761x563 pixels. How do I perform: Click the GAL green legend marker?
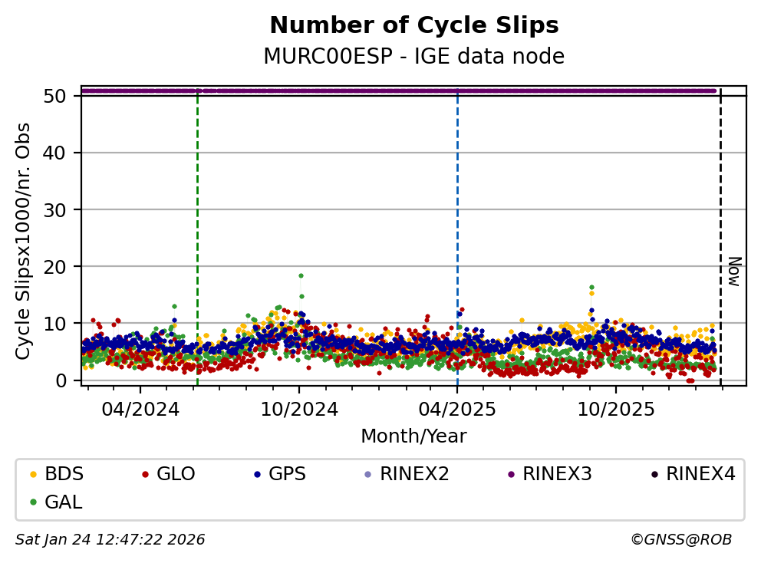tap(32, 503)
